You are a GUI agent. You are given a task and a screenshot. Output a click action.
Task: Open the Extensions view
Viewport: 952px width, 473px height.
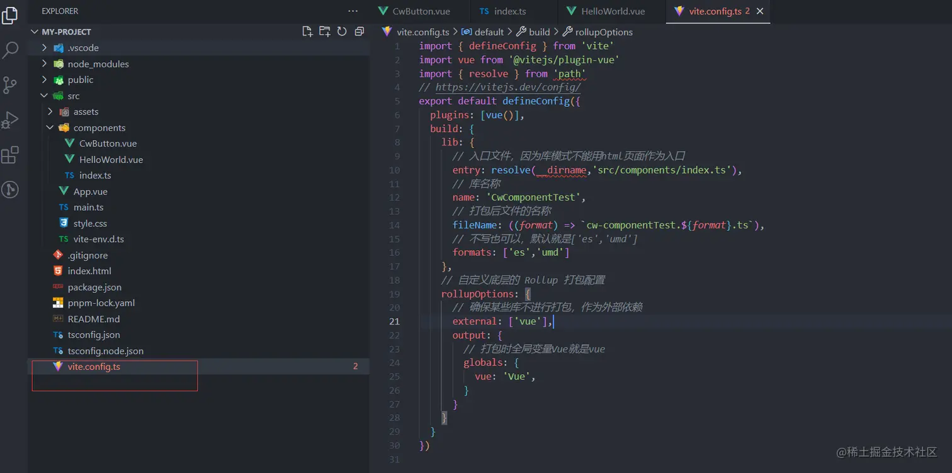[10, 155]
